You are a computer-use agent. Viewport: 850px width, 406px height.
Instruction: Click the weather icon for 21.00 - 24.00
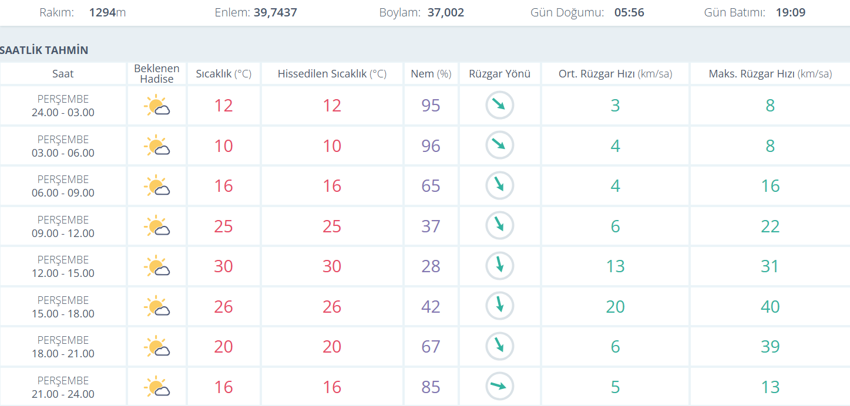157,387
